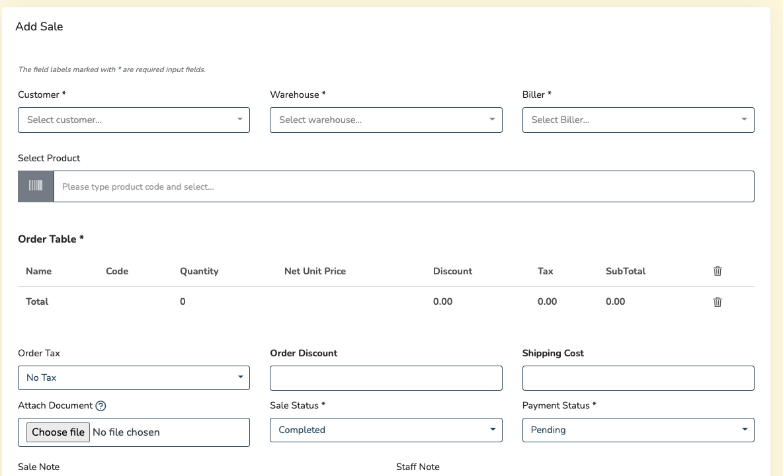This screenshot has width=783, height=476.
Task: Open the Customer dropdown
Action: click(x=134, y=120)
